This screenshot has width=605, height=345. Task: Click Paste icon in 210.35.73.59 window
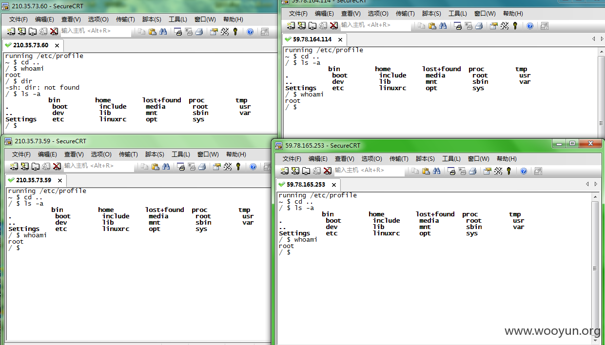coord(155,166)
